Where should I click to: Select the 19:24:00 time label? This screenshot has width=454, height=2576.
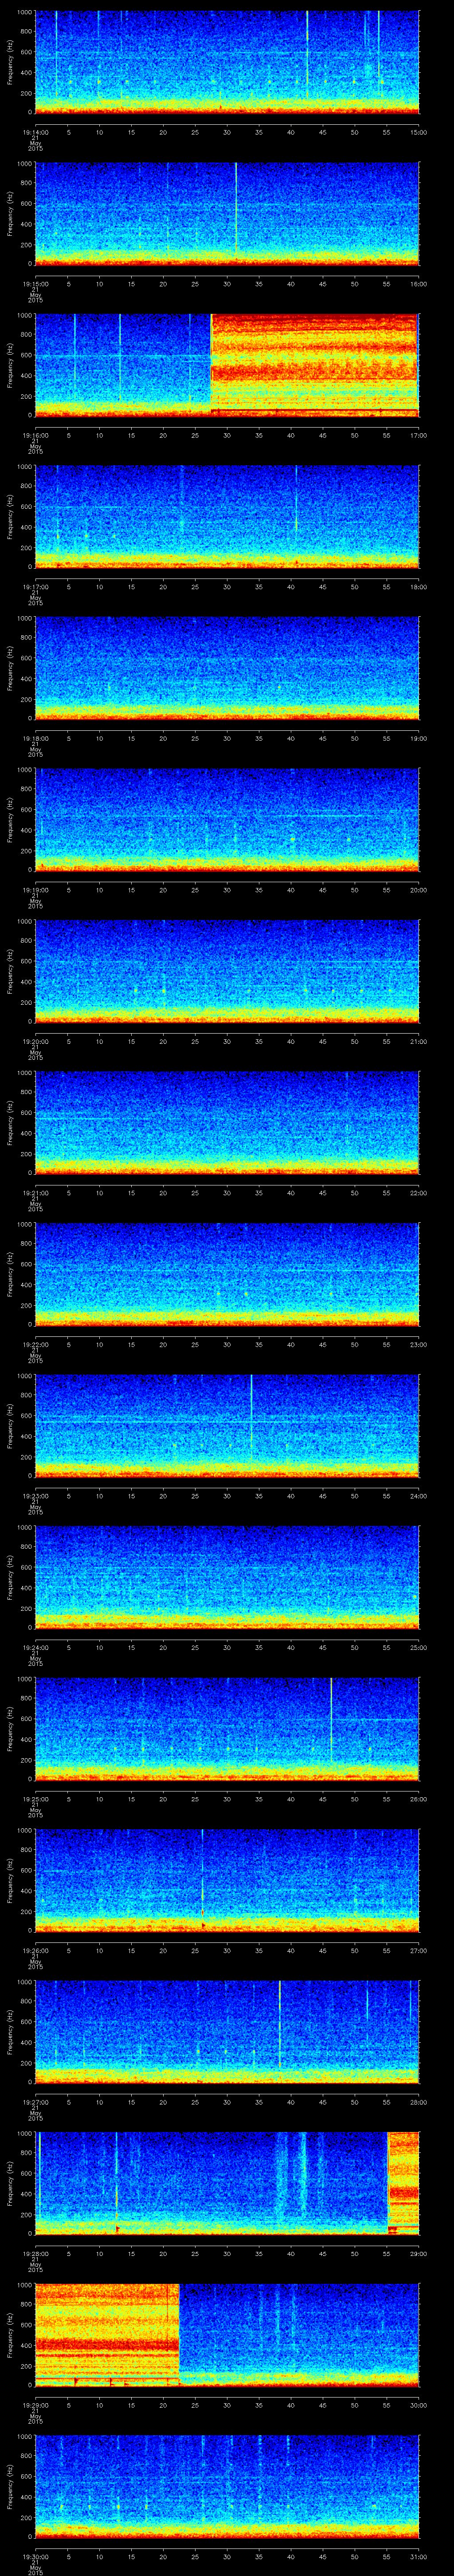coord(35,1647)
